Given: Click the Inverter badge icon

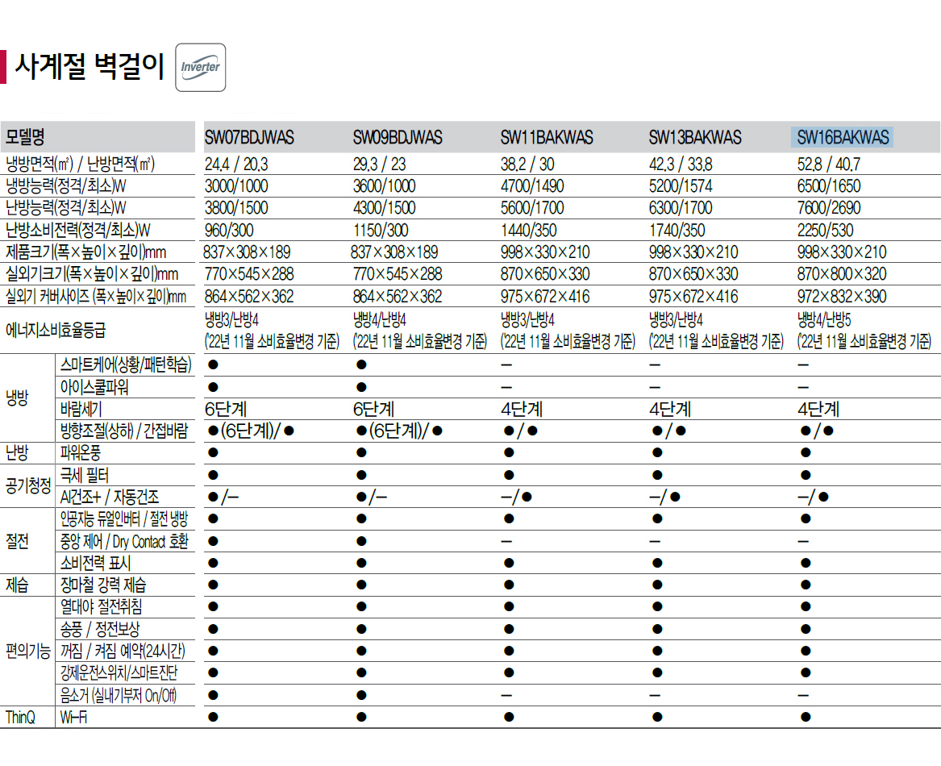Looking at the screenshot, I should tap(201, 67).
